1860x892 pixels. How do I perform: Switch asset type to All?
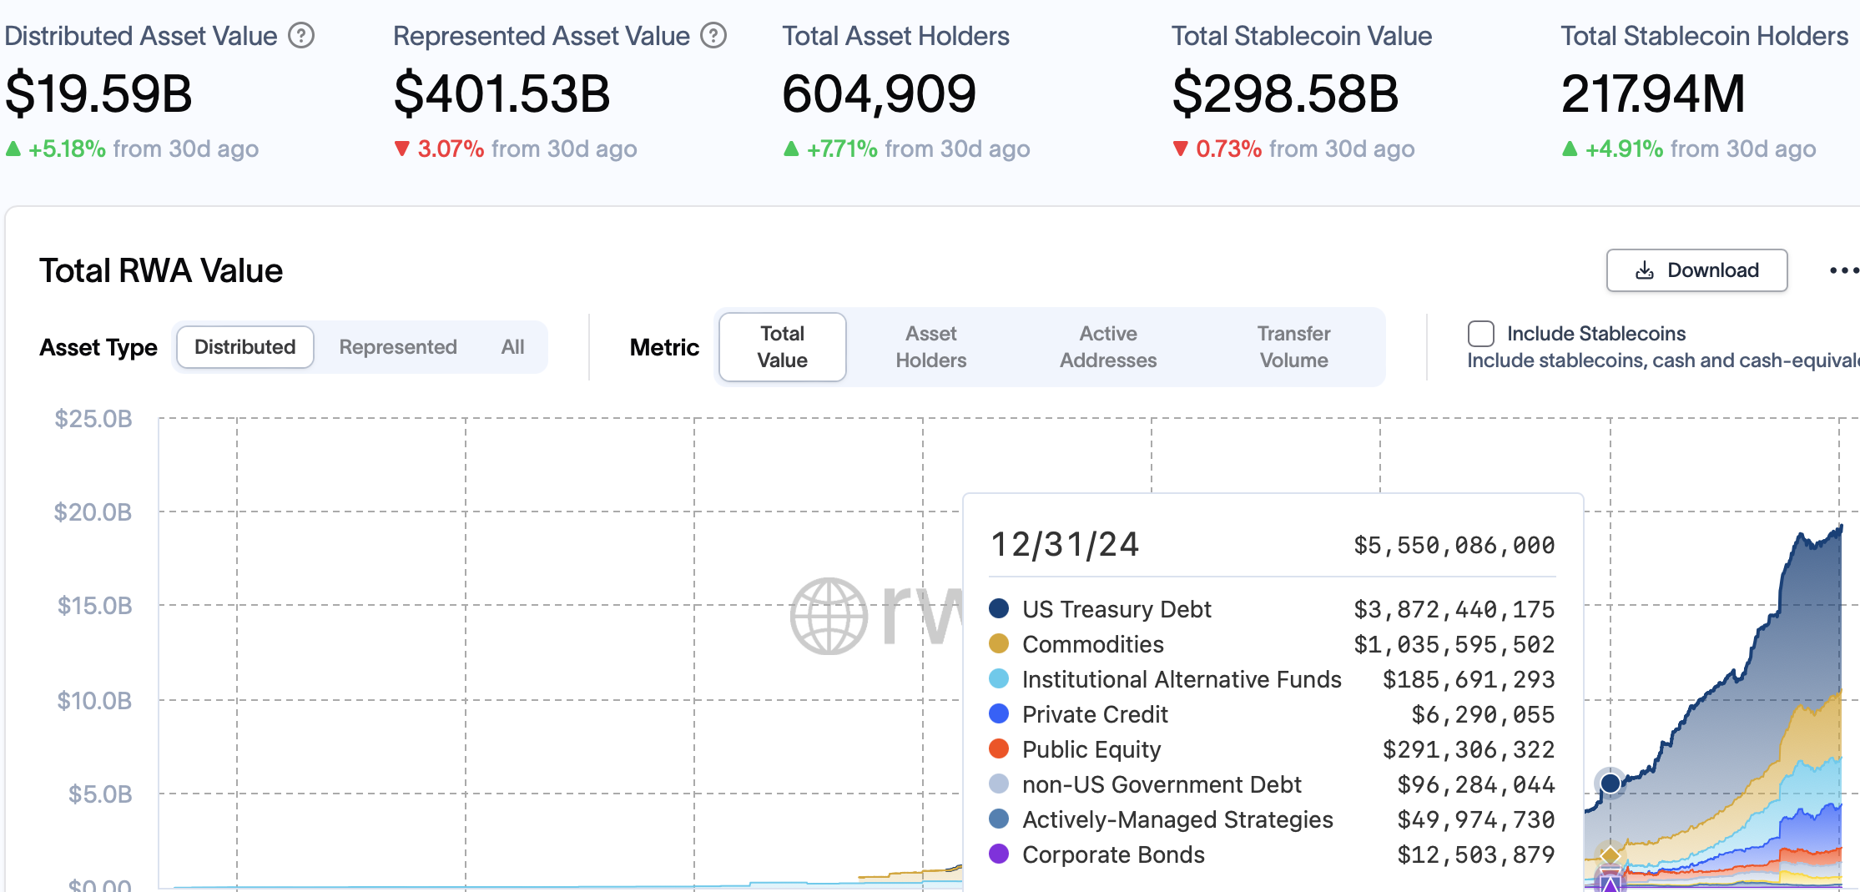512,347
